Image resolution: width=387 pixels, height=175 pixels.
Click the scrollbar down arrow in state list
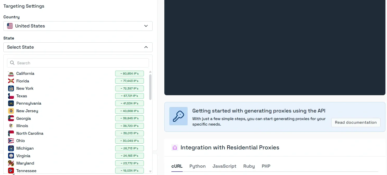pyautogui.click(x=150, y=172)
